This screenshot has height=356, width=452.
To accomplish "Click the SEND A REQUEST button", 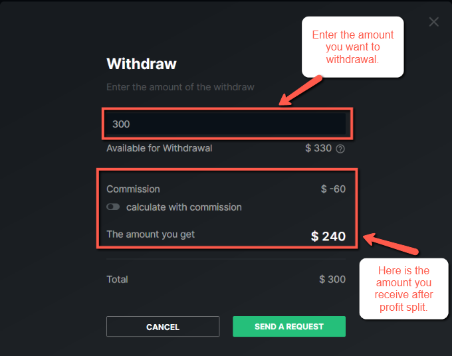I will (289, 326).
